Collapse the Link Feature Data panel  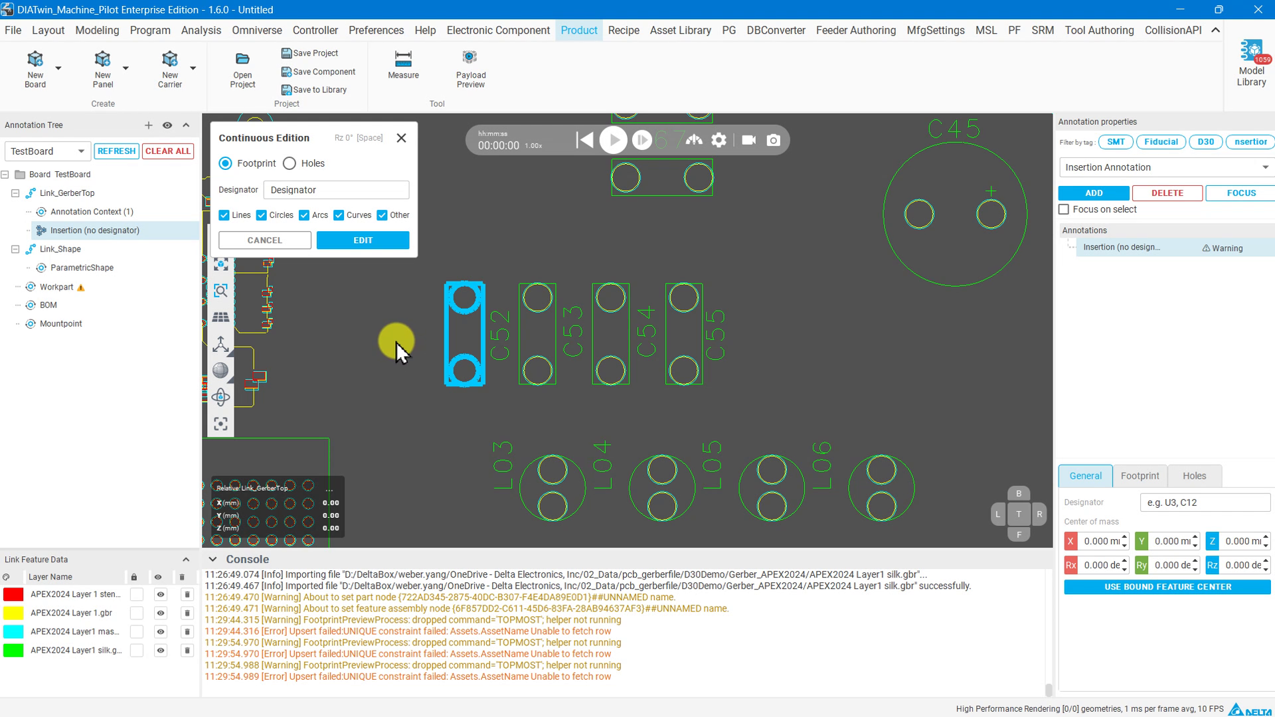[186, 560]
